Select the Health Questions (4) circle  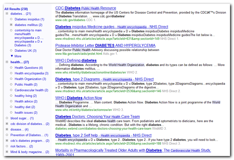tap(11, 67)
